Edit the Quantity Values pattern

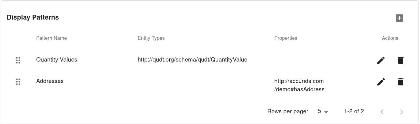pyautogui.click(x=381, y=60)
